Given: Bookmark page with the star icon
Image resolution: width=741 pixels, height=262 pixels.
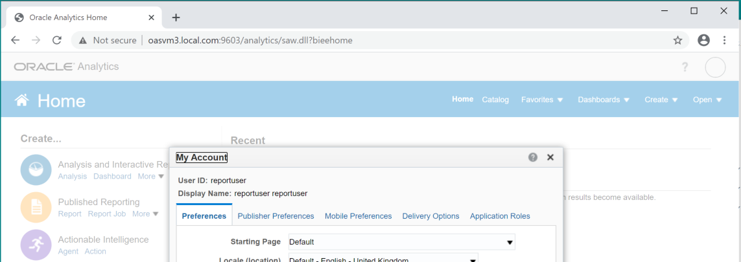Looking at the screenshot, I should click(677, 41).
